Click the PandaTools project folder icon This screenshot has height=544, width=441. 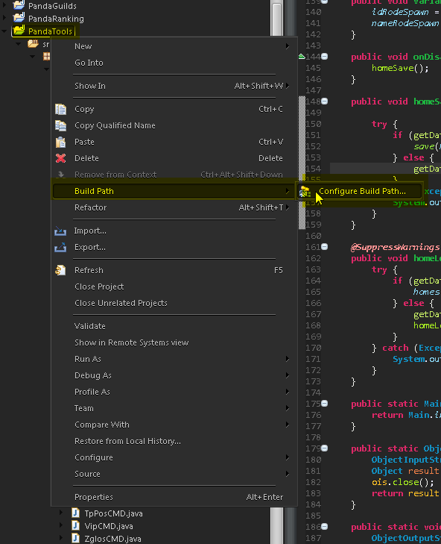point(19,31)
